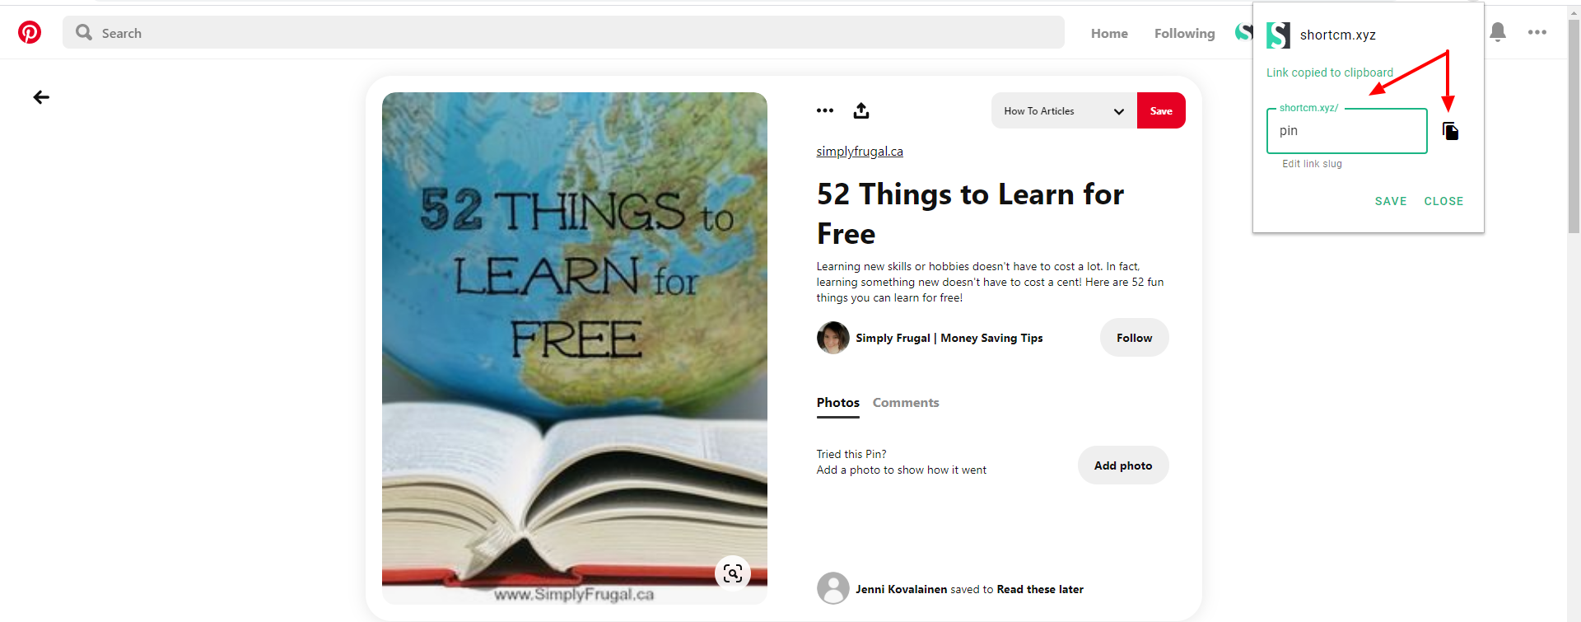The height and width of the screenshot is (622, 1581).
Task: Click the Simply Frugal profile avatar
Action: coord(832,338)
